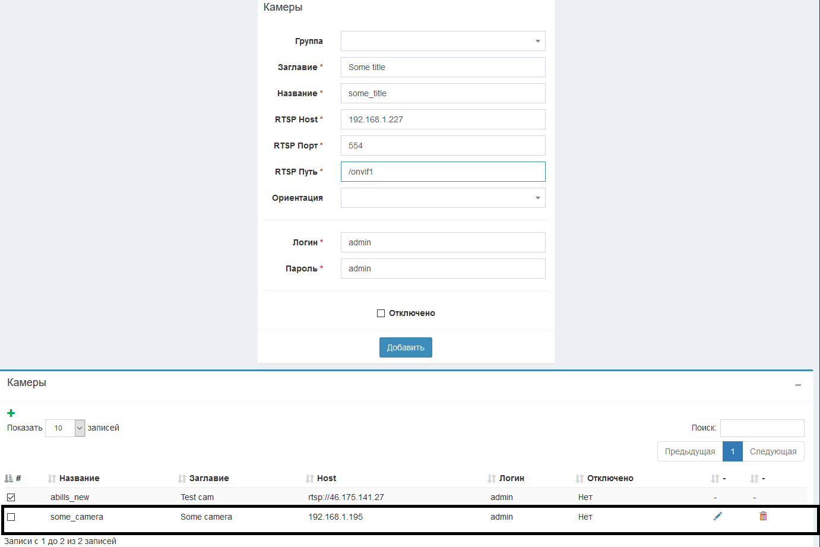The width and height of the screenshot is (820, 547).
Task: Toggle the Отключено checkbox in form
Action: 381,313
